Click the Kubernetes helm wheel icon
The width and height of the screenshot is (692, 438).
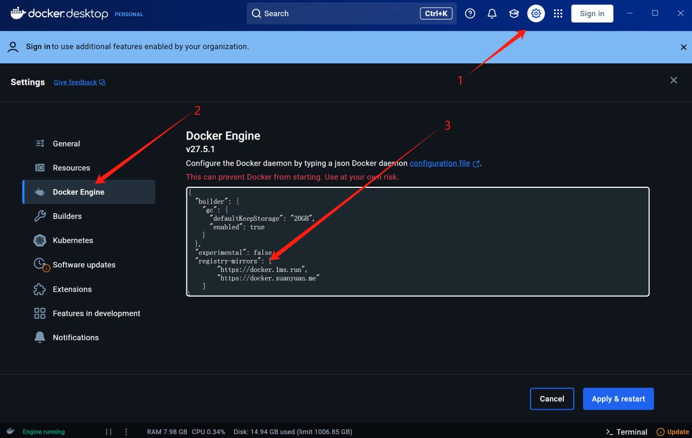[x=40, y=240]
